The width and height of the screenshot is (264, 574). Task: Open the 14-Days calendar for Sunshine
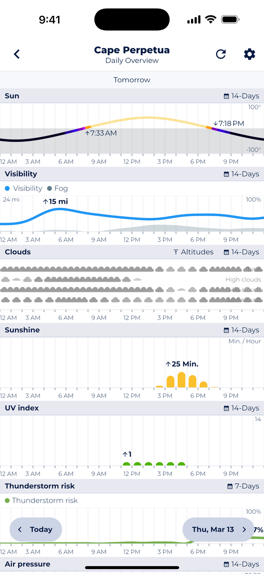pos(241,330)
